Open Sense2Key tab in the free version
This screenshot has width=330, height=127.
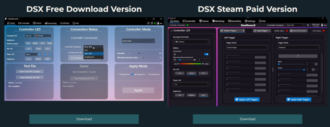pos(51,23)
